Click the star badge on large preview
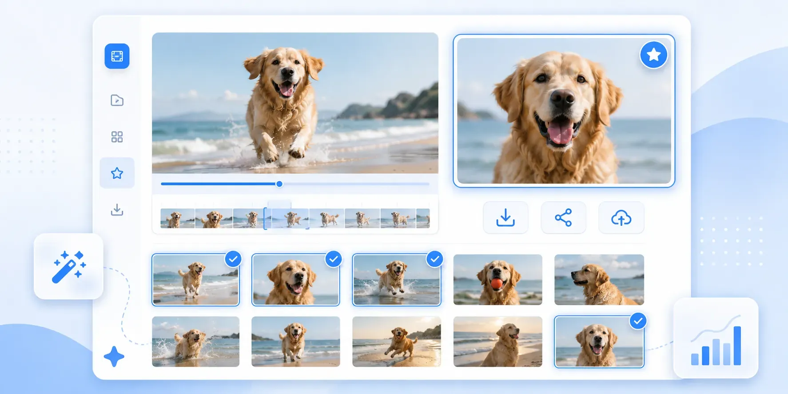 pyautogui.click(x=653, y=55)
